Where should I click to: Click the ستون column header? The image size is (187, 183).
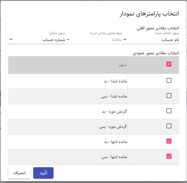tap(122, 65)
